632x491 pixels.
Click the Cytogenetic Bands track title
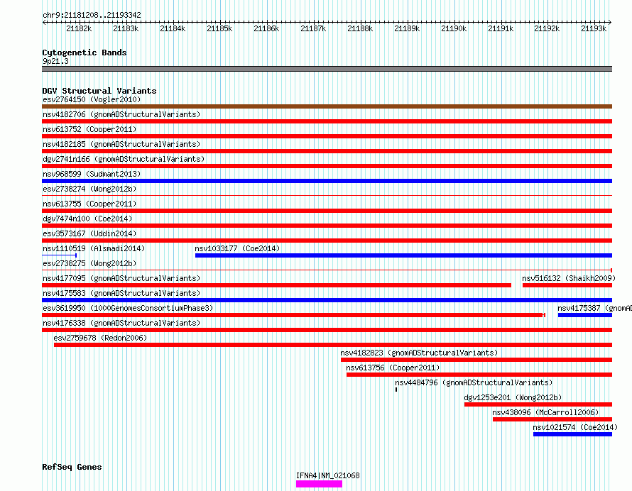[85, 53]
